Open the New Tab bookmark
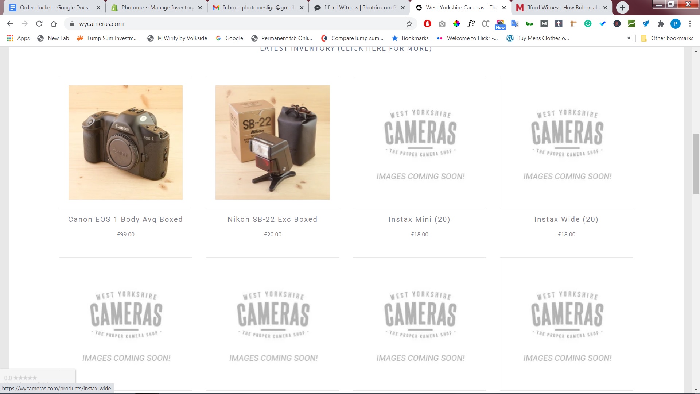Screen dimensions: 700x394 (x=53, y=38)
